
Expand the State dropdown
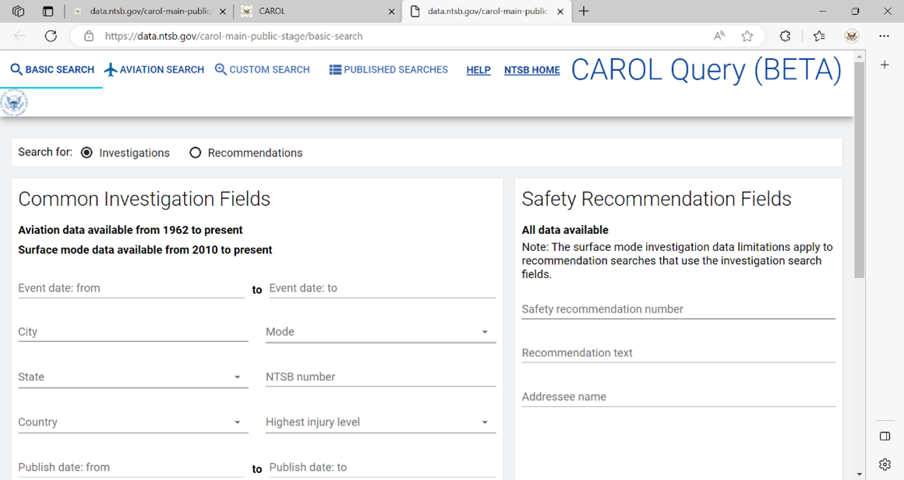133,377
